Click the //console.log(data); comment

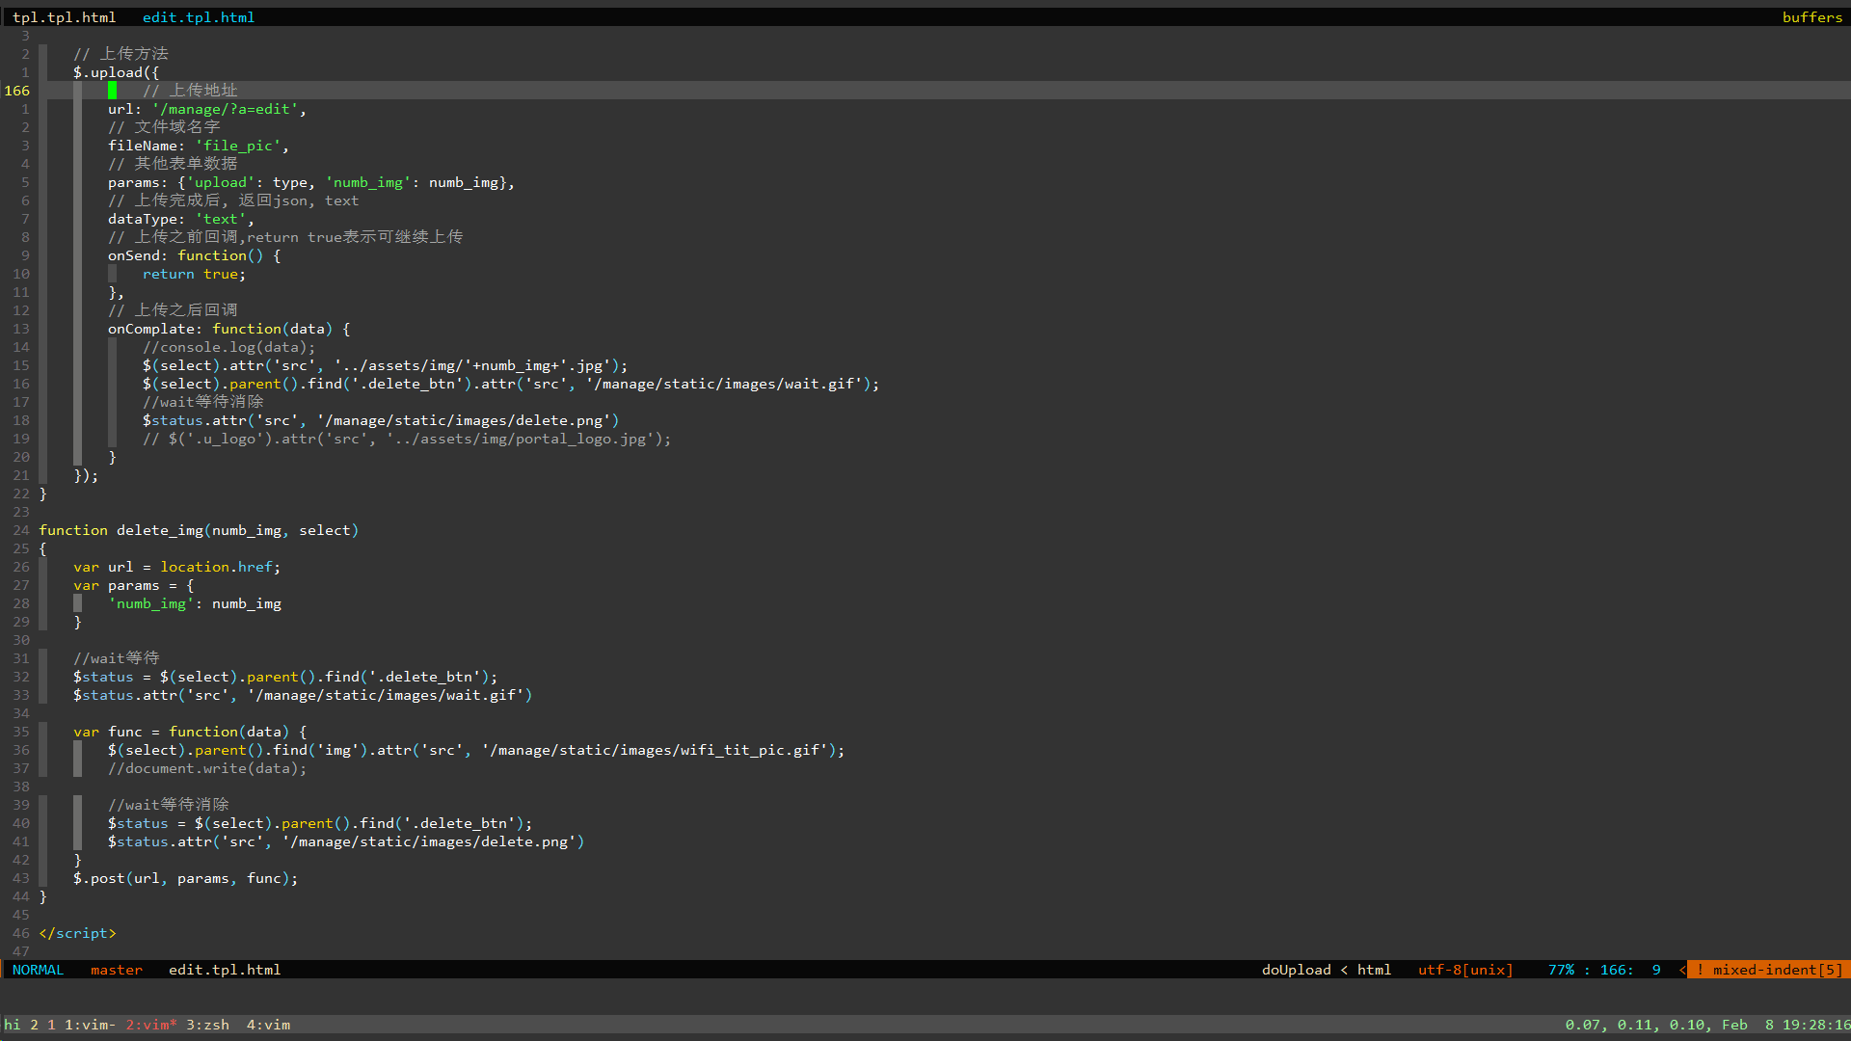(x=228, y=347)
